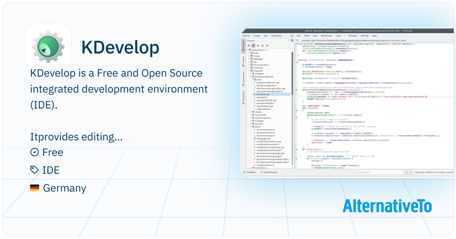Click the fifth icon in Projects toolbar
The height and width of the screenshot is (239, 456).
[267, 45]
